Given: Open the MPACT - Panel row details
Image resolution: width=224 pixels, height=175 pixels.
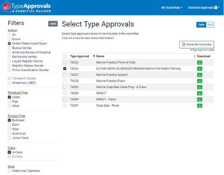Looking at the screenshot, I should (138, 99).
